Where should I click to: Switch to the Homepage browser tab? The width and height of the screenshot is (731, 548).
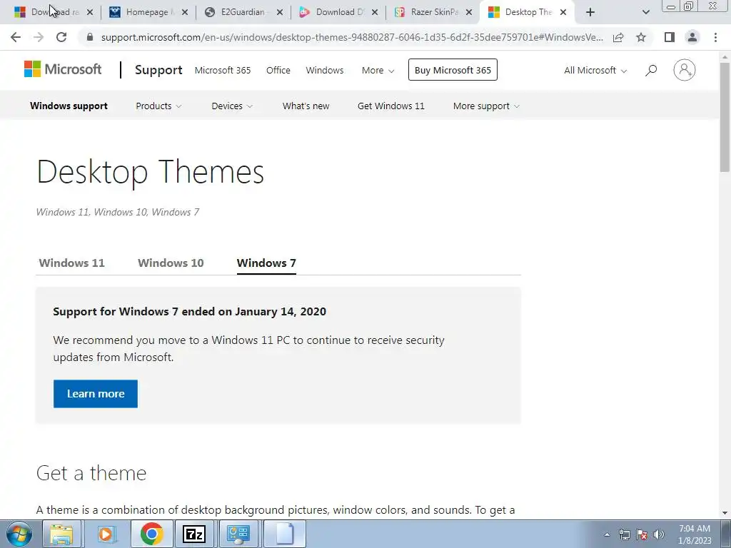(147, 12)
